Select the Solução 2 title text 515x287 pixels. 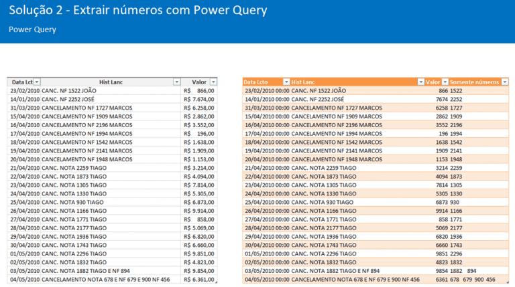click(x=138, y=11)
